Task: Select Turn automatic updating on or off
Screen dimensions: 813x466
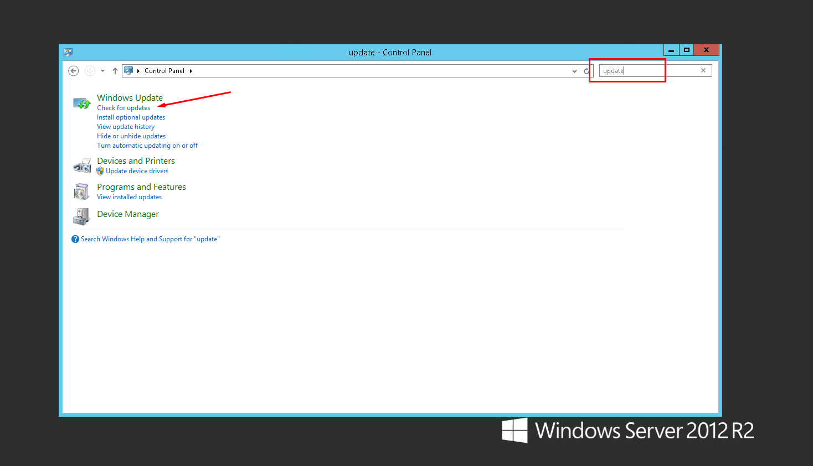Action: pyautogui.click(x=147, y=146)
